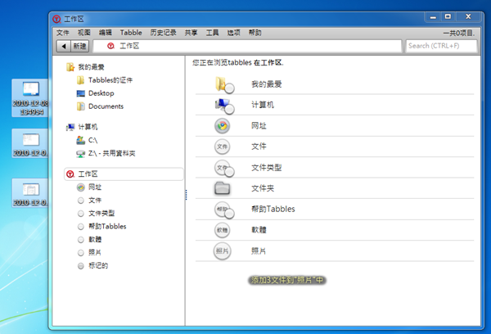This screenshot has width=491, height=334.
Task: Open the 编辑 menu
Action: tap(106, 33)
